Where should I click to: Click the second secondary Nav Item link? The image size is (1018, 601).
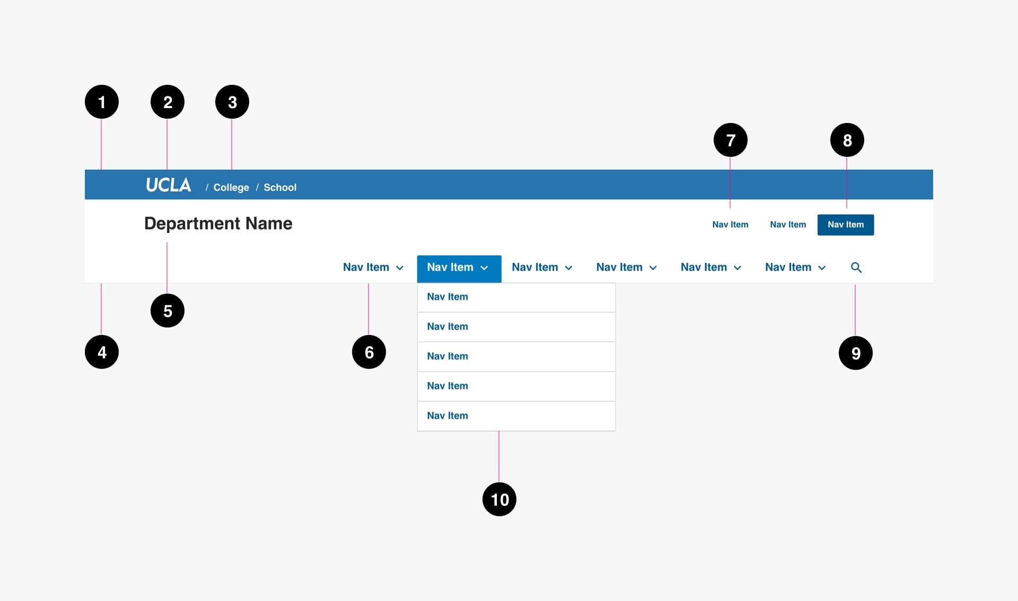[x=787, y=225]
